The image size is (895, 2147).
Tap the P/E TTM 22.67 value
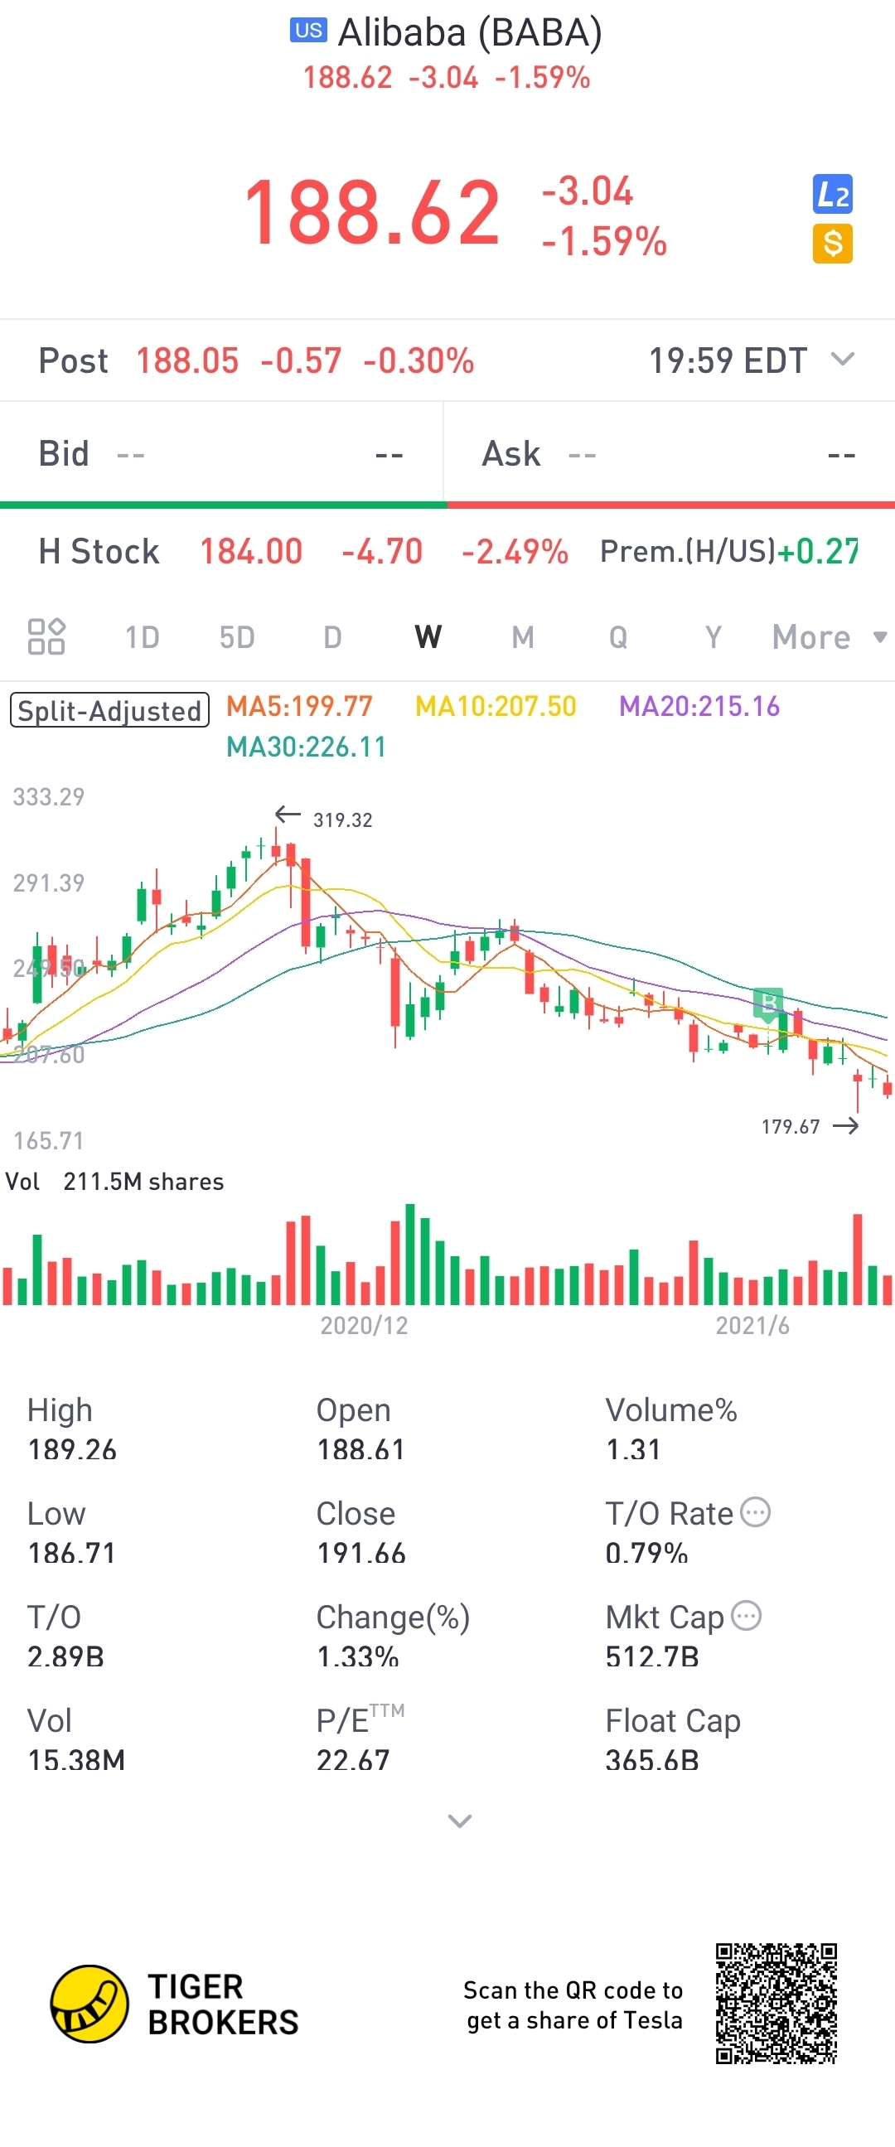352,1759
